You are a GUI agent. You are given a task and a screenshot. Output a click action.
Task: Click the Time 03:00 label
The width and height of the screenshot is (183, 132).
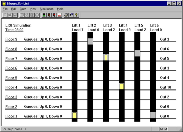pyautogui.click(x=14, y=30)
